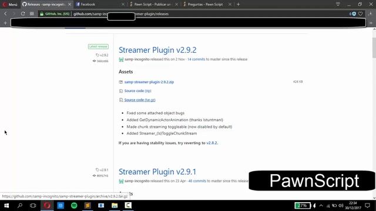Viewport: 376px width, 211px height.
Task: Open Sublime Text from the taskbar
Action: coord(88,206)
